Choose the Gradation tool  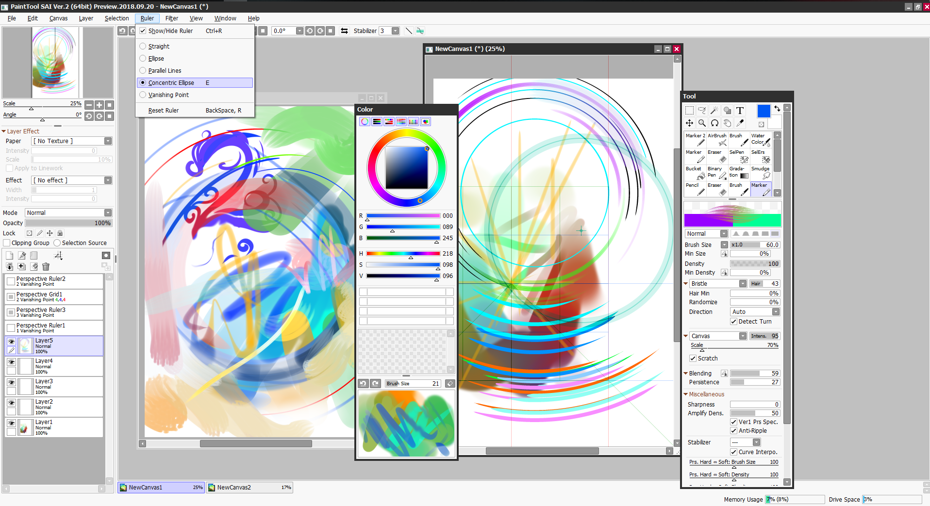point(737,172)
